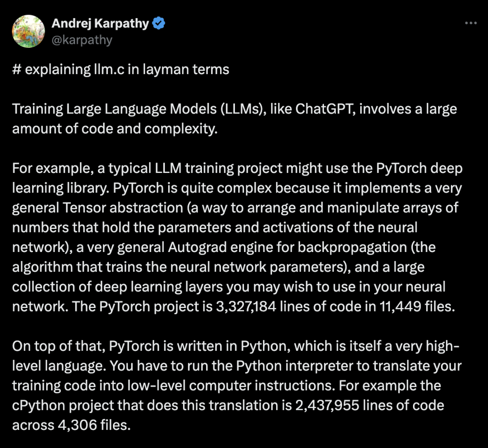Image resolution: width=488 pixels, height=448 pixels.
Task: Click the hash symbol starting the heading
Action: tap(17, 70)
